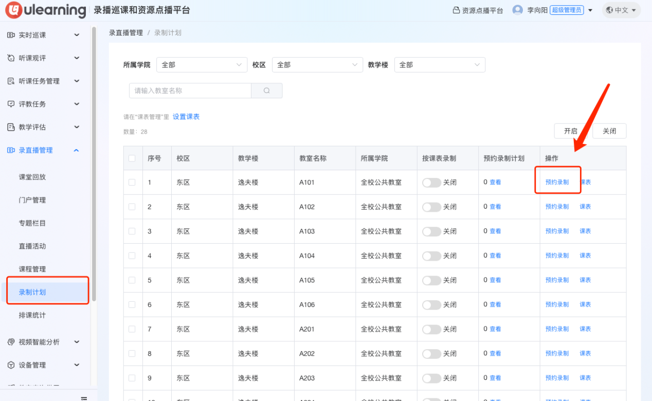Open the 教学楼 dropdown

tap(439, 65)
